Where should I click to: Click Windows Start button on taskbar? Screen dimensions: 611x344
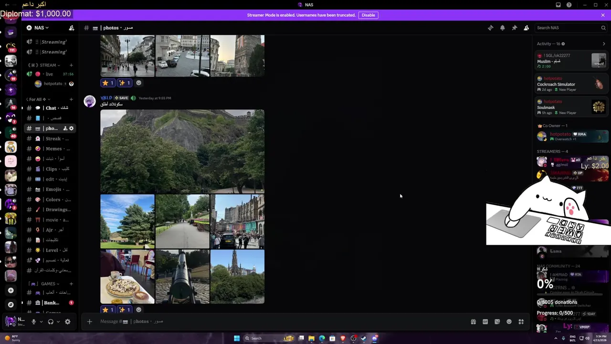pyautogui.click(x=236, y=338)
